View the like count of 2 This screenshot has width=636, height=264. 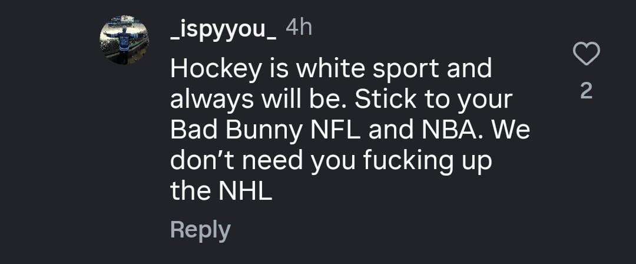(x=586, y=91)
